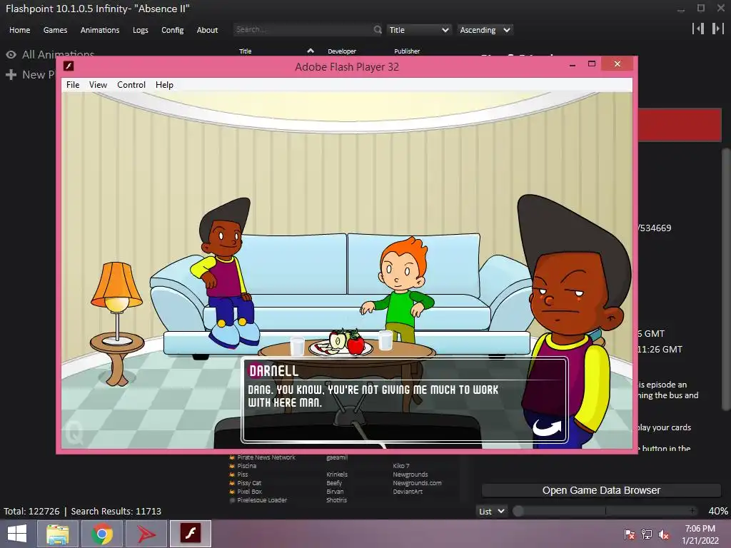Open the Title sort-by dropdown
731x548 pixels.
pyautogui.click(x=418, y=30)
